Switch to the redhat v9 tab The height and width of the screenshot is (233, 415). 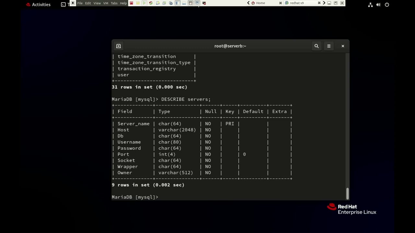[x=297, y=3]
